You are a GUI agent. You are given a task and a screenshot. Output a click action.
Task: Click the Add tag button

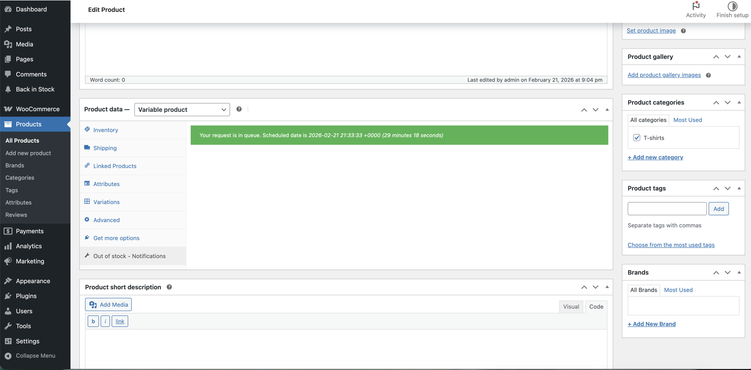click(x=718, y=209)
